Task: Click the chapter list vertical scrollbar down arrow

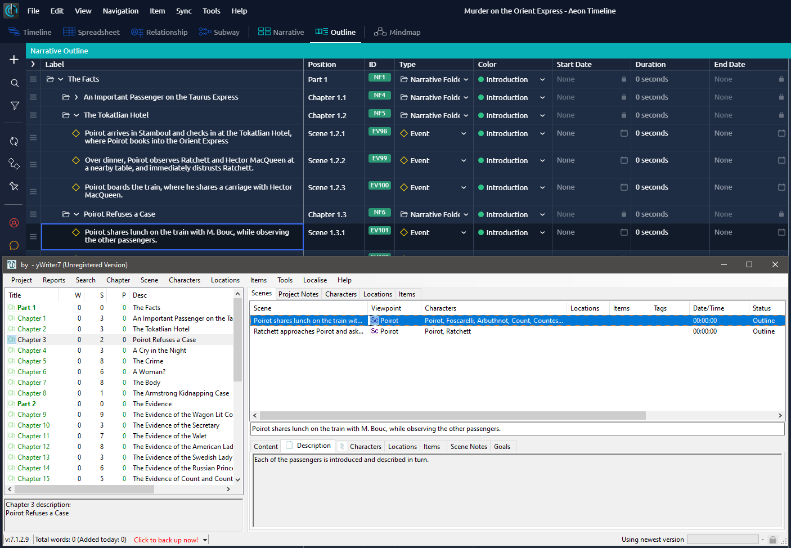Action: tap(237, 479)
